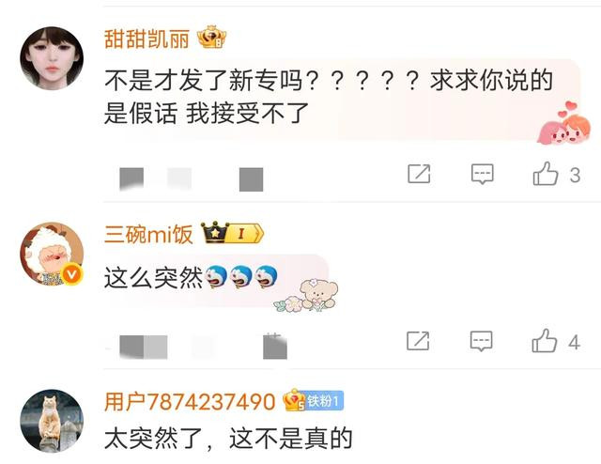This screenshot has height=464, width=601.
Task: Open username link 用户7874237490
Action: [190, 402]
